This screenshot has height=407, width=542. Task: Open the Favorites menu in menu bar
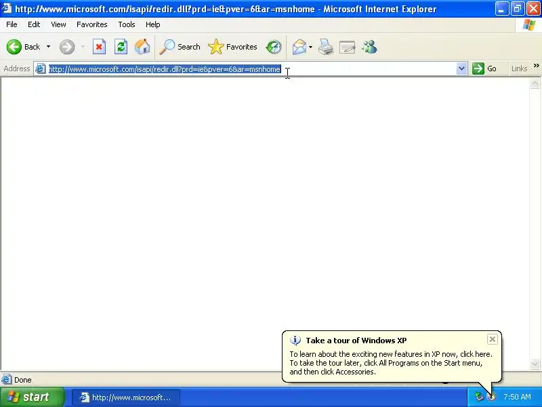coord(92,24)
